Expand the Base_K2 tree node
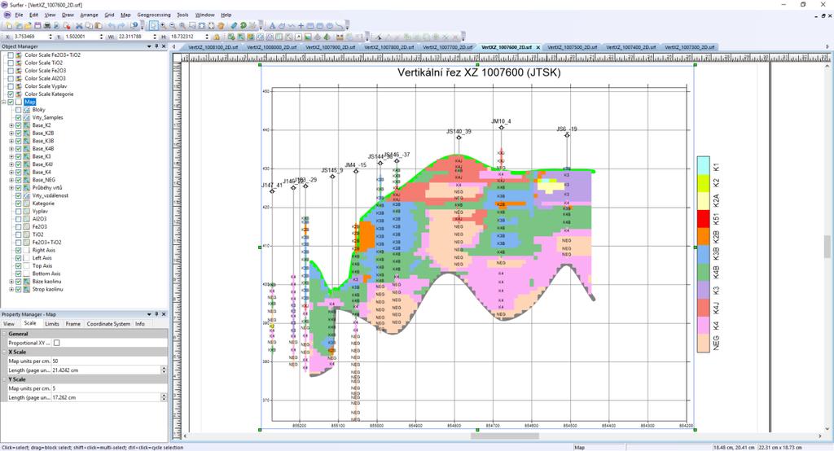Image resolution: width=834 pixels, height=451 pixels. 11,125
